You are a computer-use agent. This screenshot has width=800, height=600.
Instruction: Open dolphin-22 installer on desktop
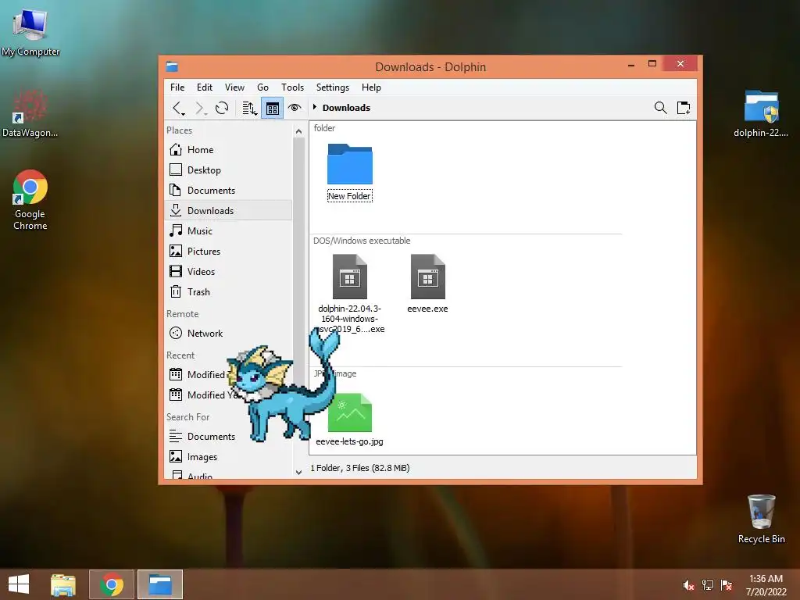[761, 114]
